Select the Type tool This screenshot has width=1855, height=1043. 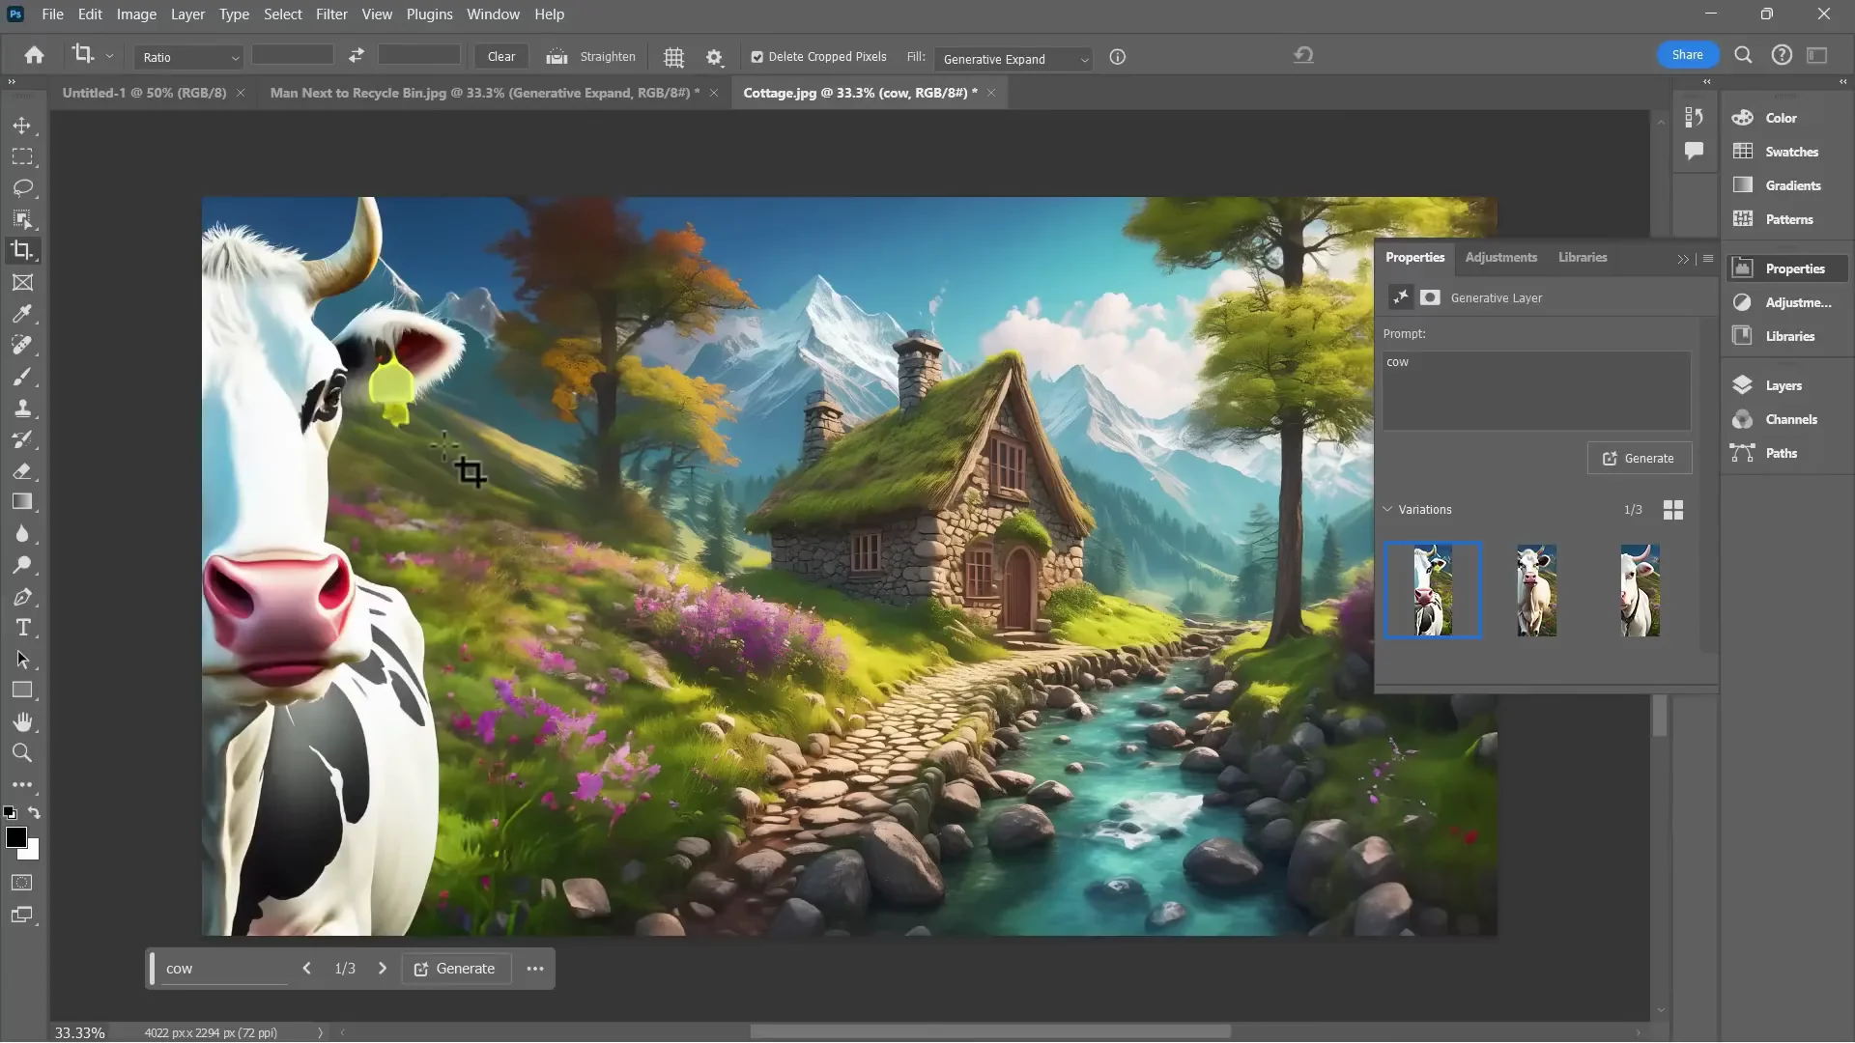click(23, 627)
